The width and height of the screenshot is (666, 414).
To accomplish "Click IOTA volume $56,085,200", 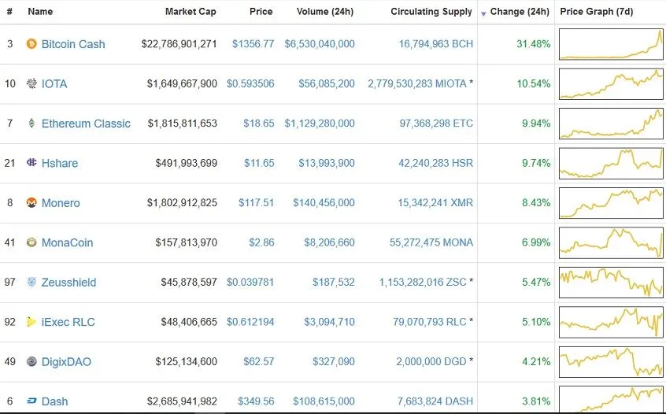I will (x=326, y=83).
